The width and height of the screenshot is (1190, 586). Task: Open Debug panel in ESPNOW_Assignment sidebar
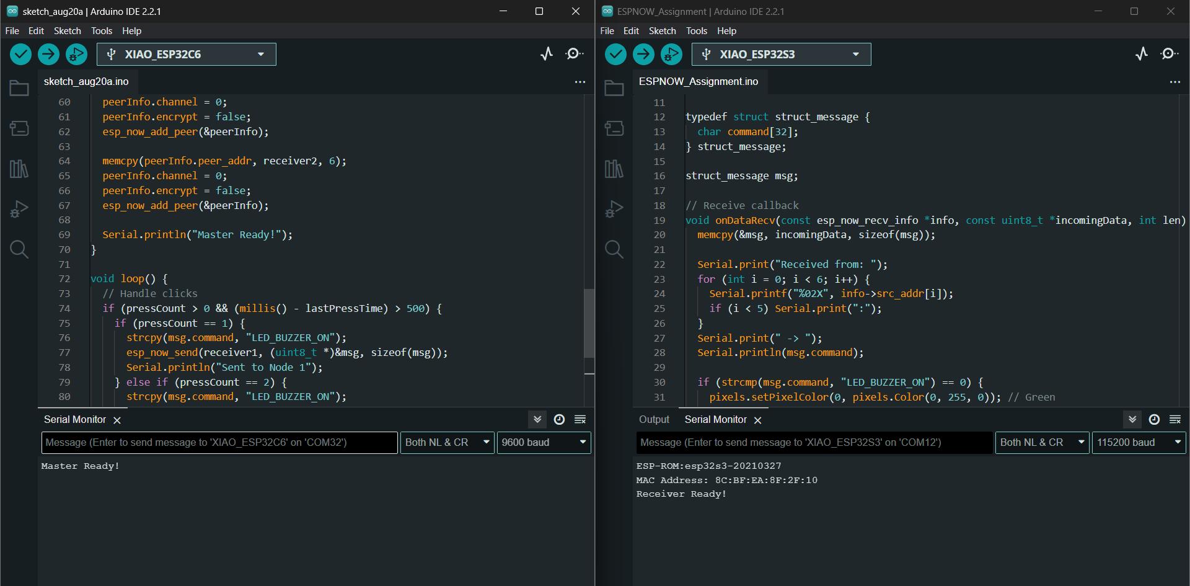614,209
